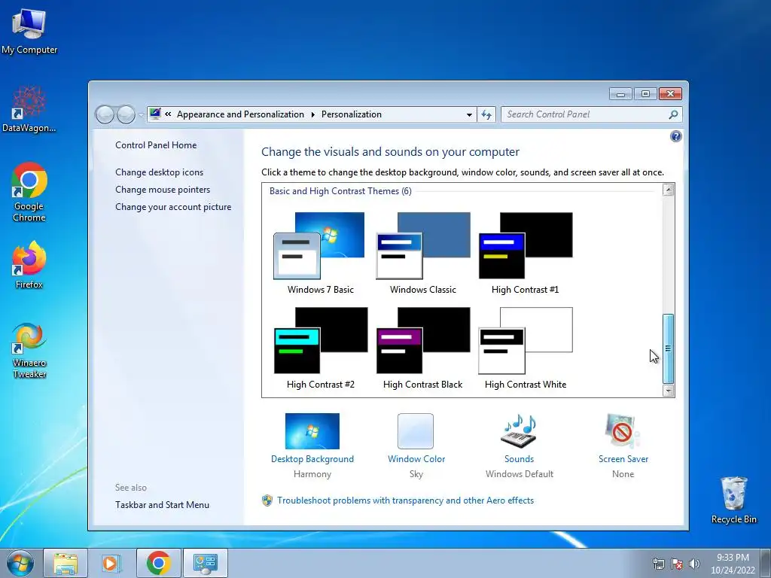Open Change your account picture link
Viewport: 771px width, 578px height.
click(173, 207)
